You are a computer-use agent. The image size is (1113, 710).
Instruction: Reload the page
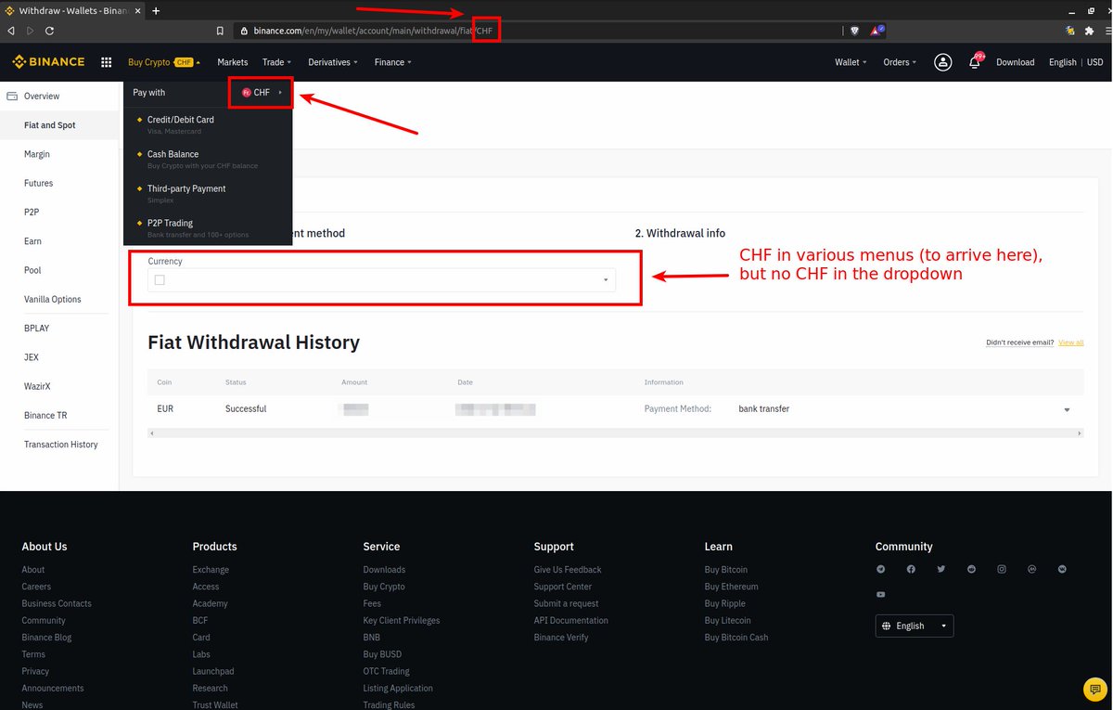tap(49, 30)
